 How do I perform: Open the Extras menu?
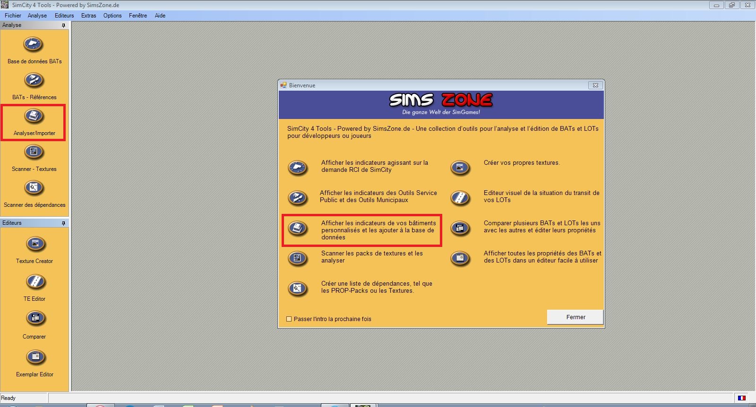click(88, 16)
